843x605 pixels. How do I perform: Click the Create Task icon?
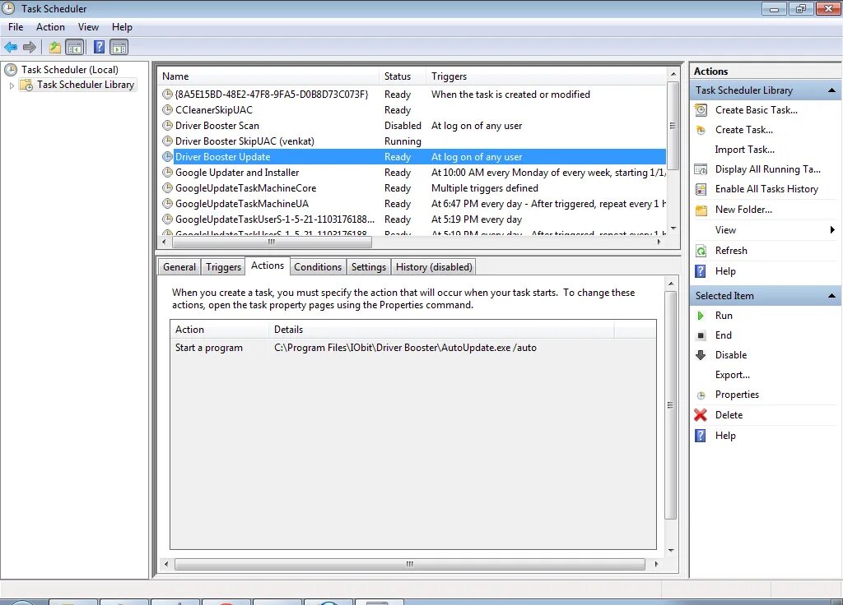pos(701,130)
